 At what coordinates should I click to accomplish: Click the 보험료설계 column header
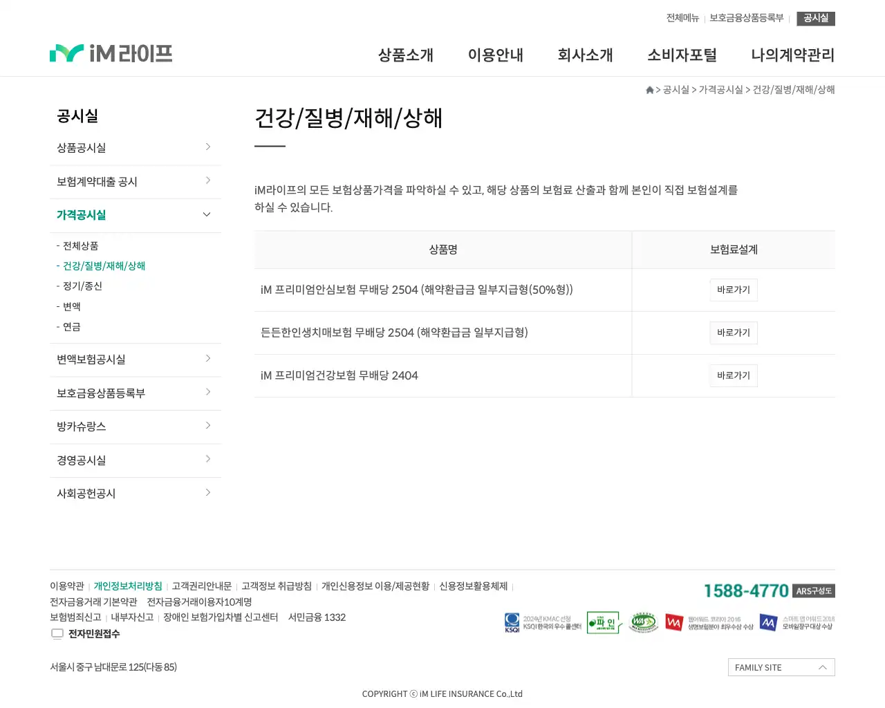coord(734,250)
